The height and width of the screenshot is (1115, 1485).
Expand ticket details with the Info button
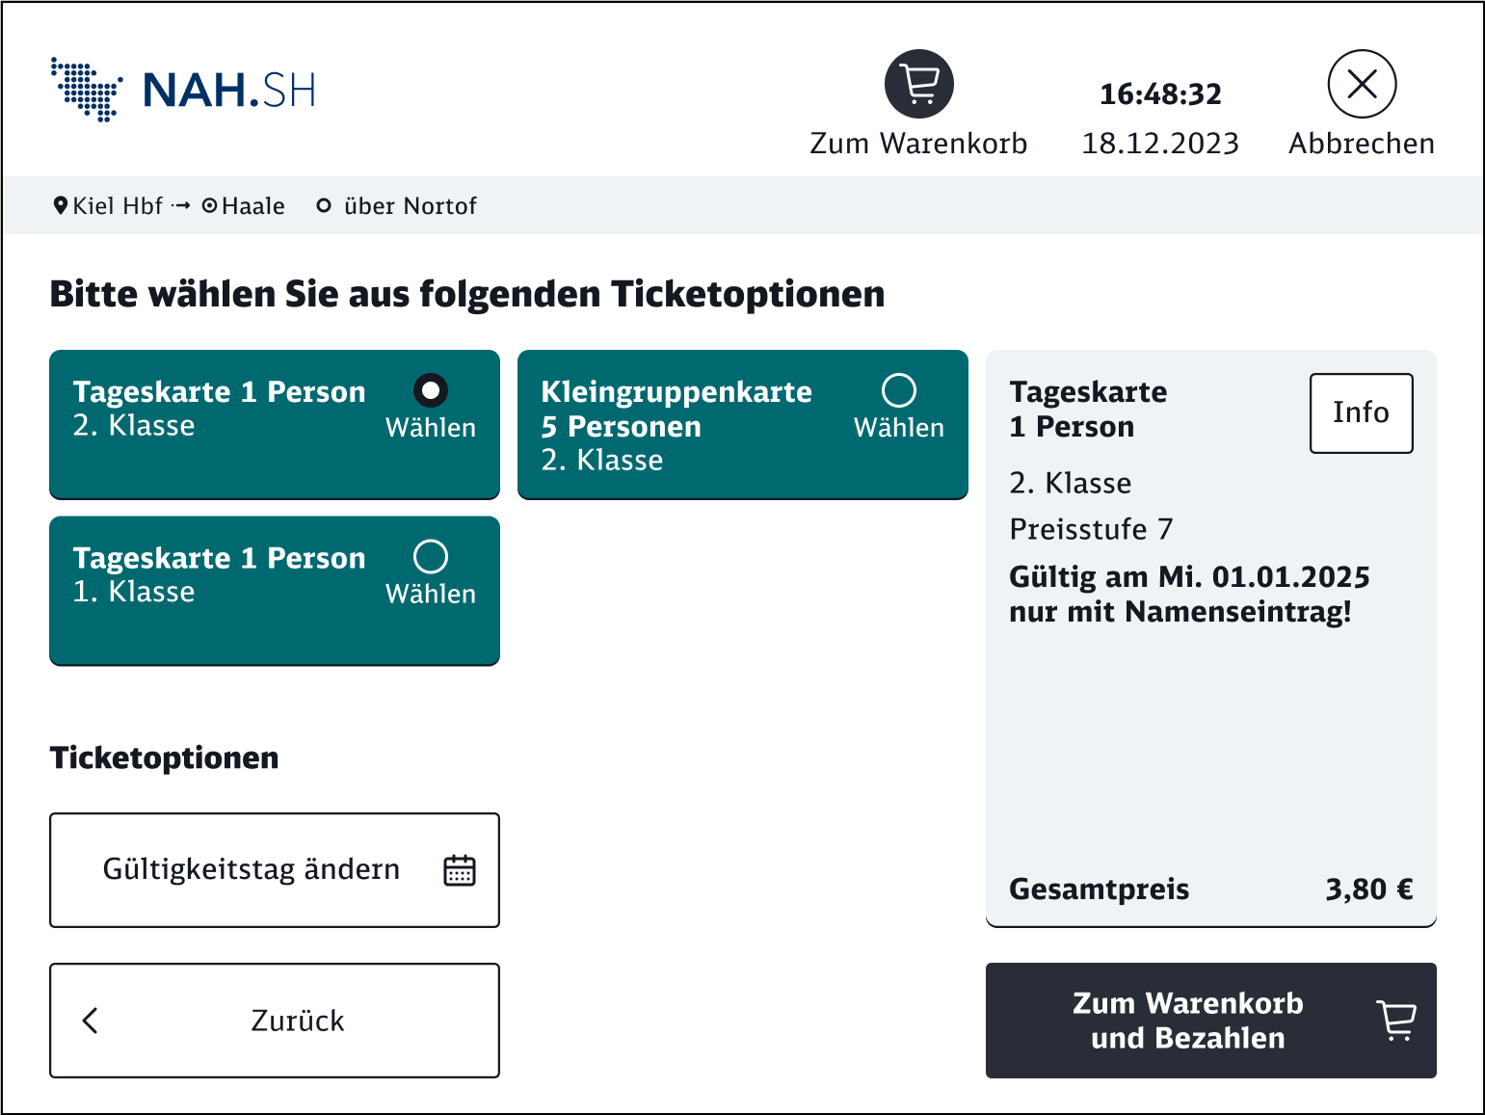tap(1361, 412)
